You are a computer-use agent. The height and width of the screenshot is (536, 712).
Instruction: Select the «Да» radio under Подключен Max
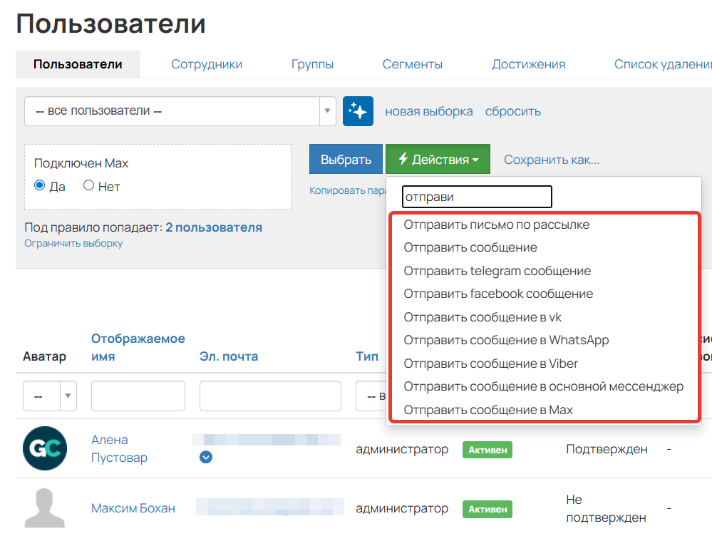(x=40, y=185)
